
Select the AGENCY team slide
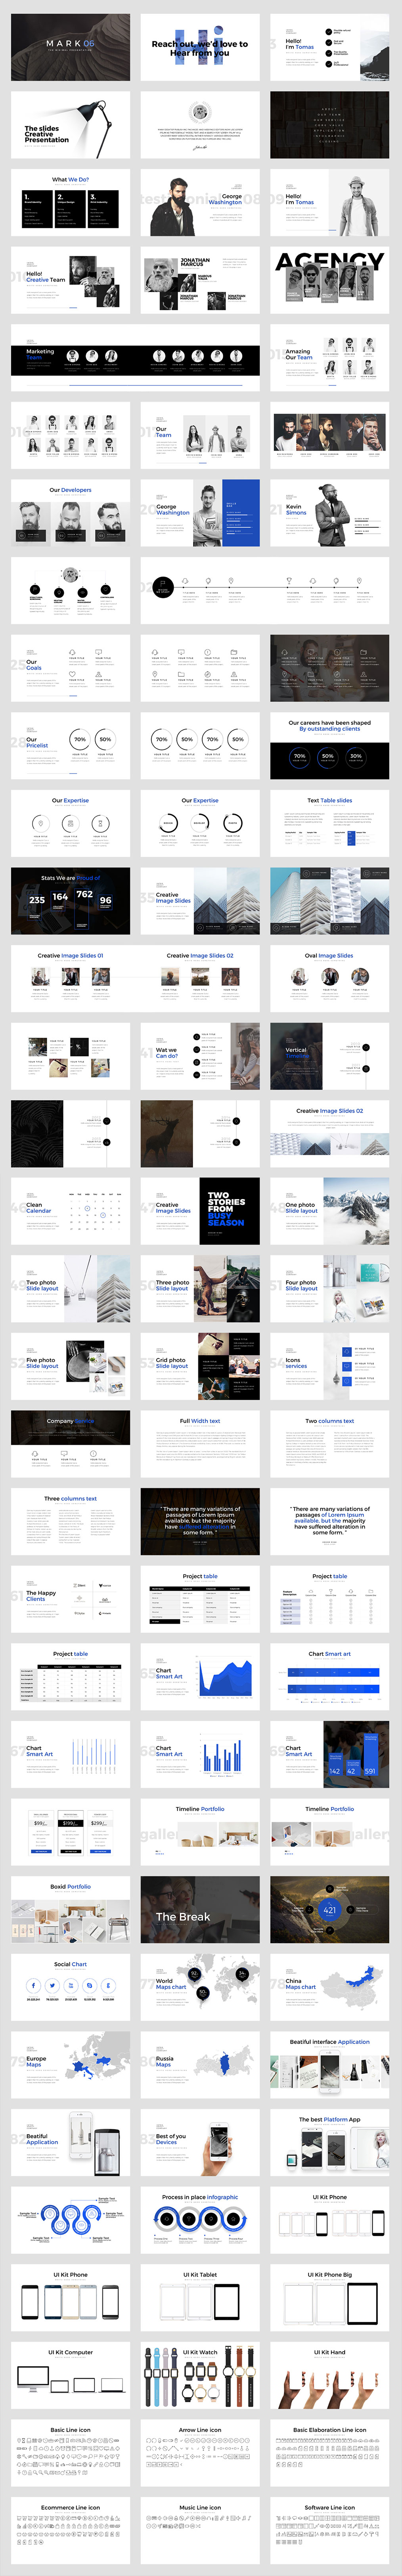[329, 280]
